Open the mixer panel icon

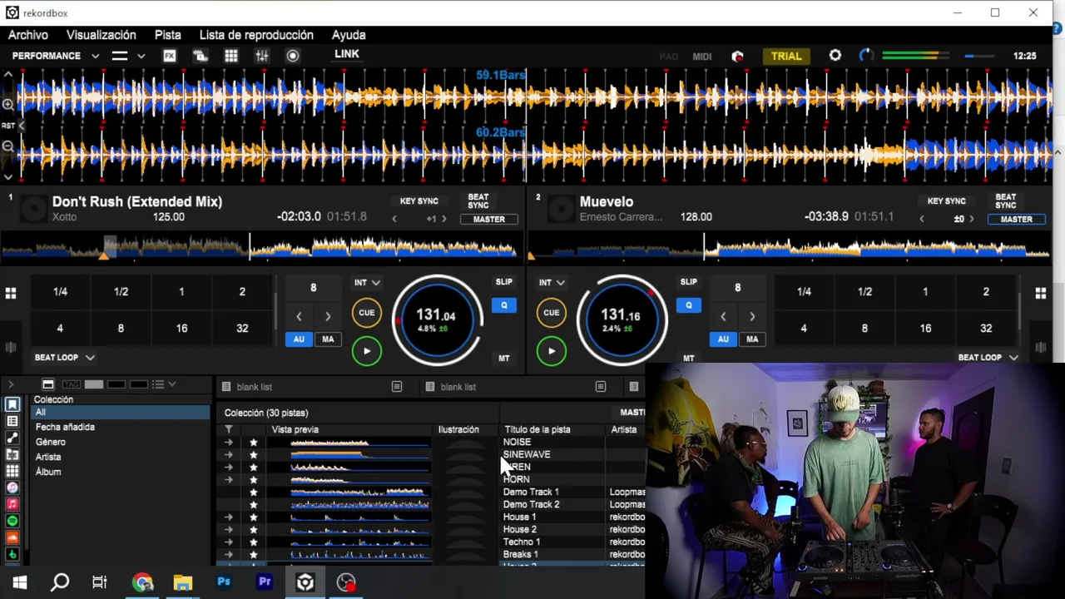(x=262, y=56)
